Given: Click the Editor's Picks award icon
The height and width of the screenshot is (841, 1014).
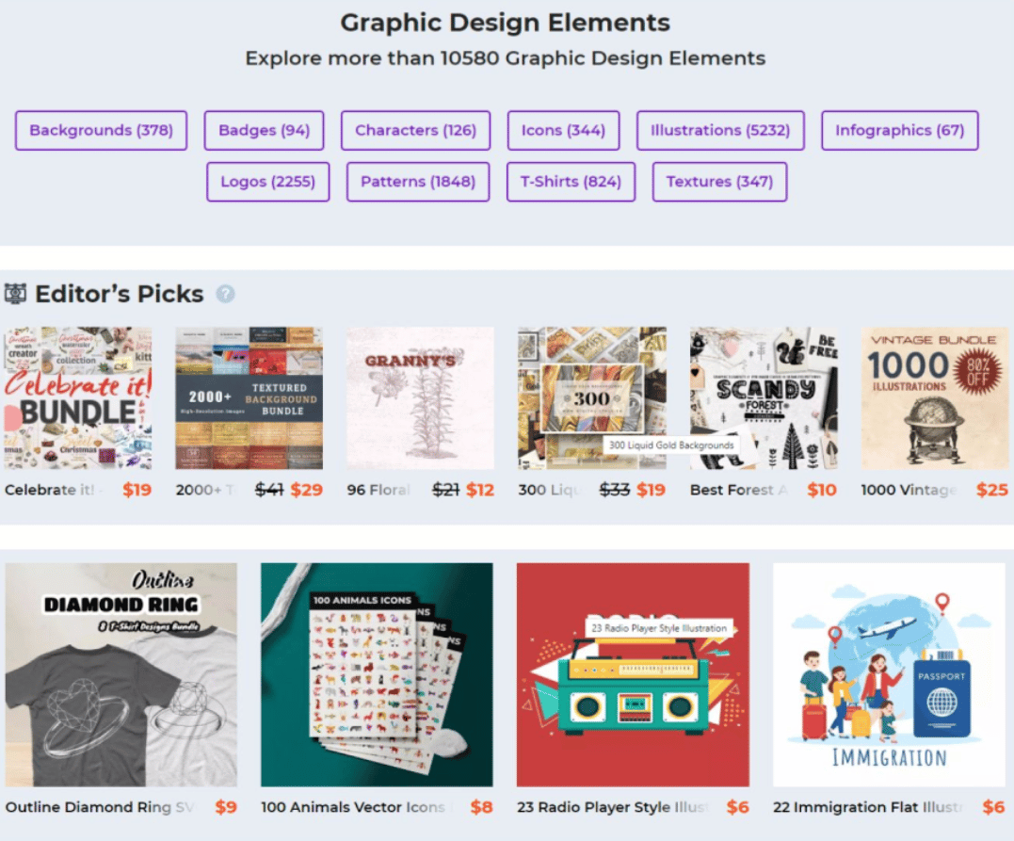Looking at the screenshot, I should [x=15, y=294].
